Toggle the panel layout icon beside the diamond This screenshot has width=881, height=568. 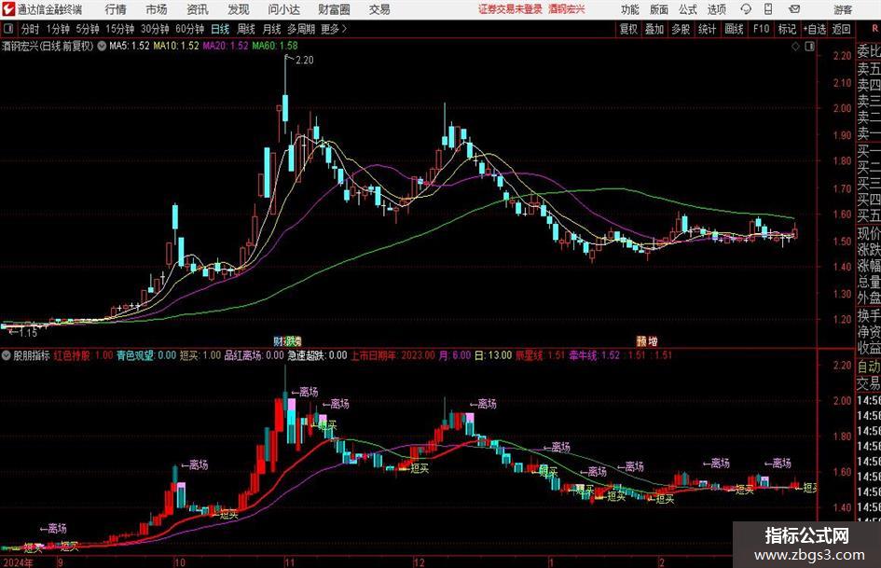[809, 47]
